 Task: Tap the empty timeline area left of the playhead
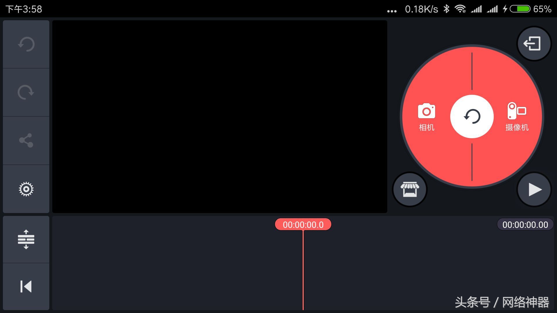[x=174, y=267]
